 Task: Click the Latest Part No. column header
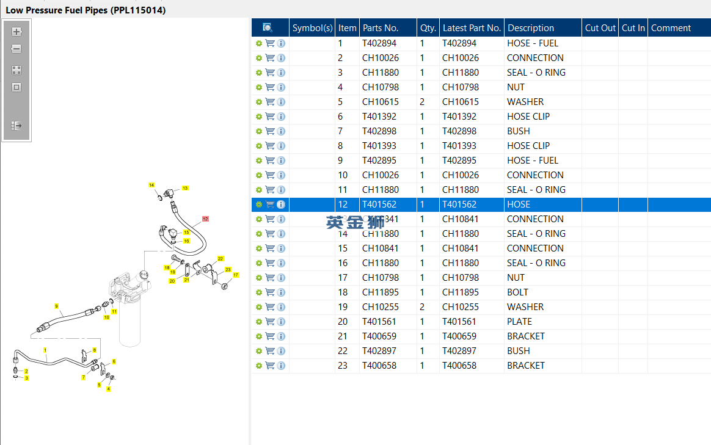click(x=472, y=27)
